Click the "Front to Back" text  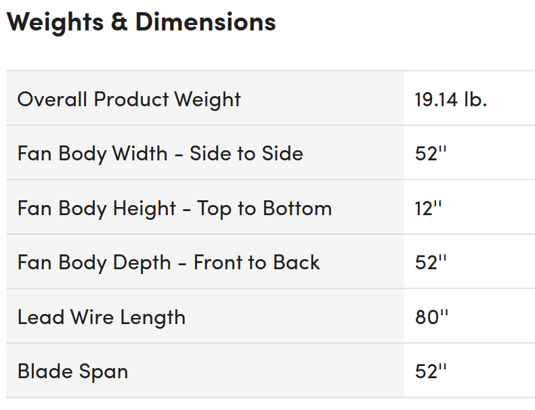257,263
